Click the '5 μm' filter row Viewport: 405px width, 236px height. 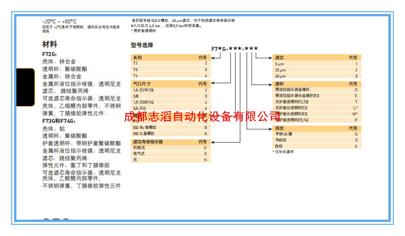[317, 64]
